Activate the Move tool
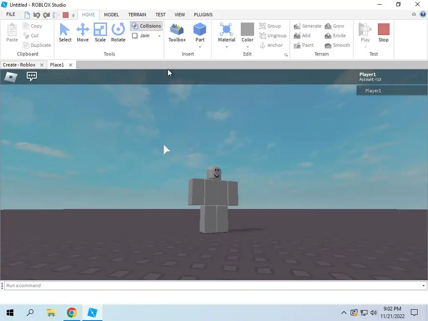The image size is (428, 321). coord(82,33)
